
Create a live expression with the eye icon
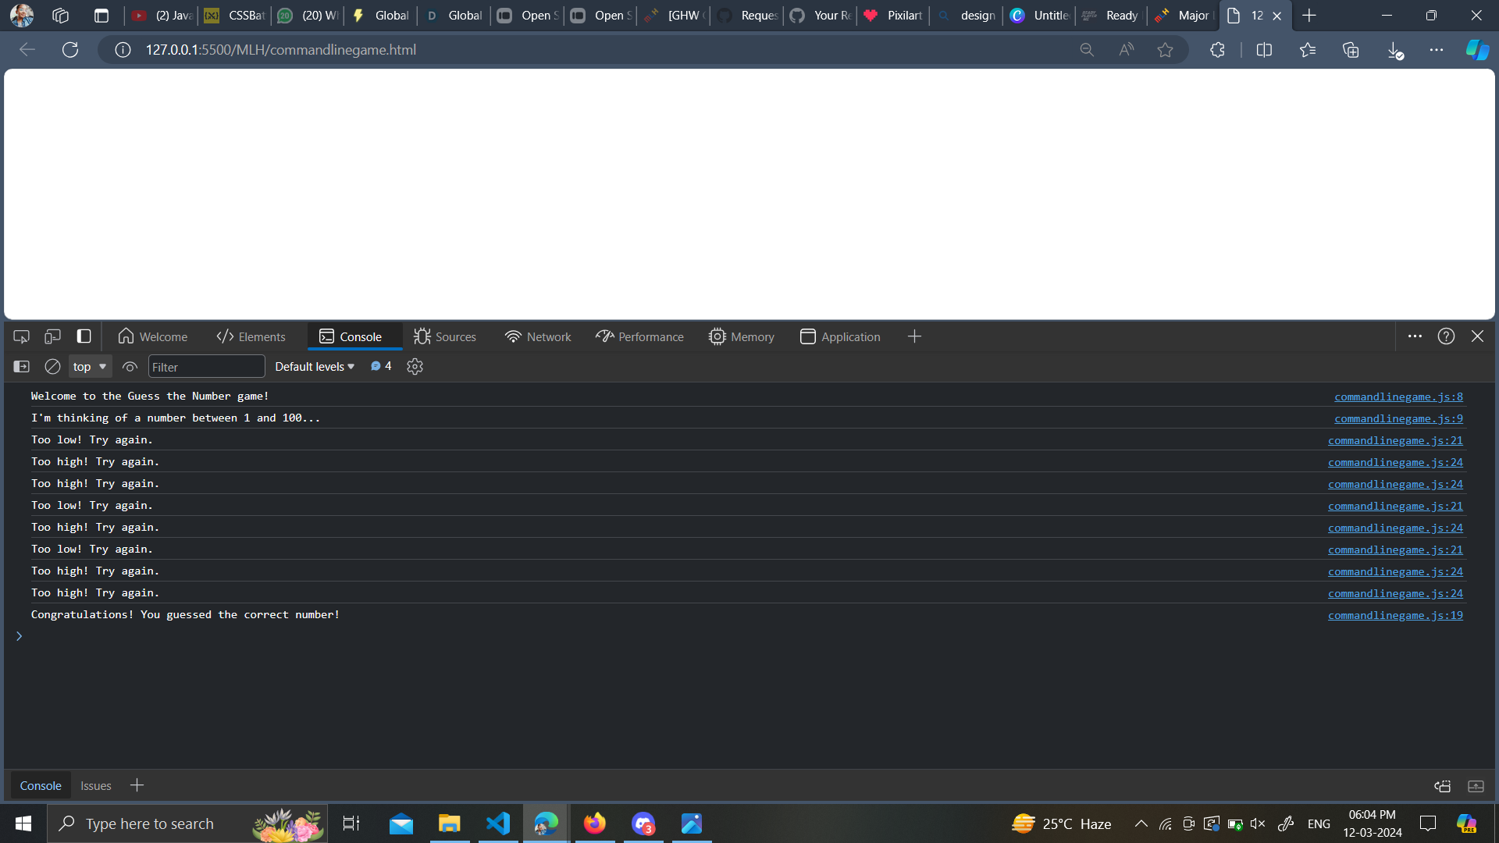[x=130, y=366]
